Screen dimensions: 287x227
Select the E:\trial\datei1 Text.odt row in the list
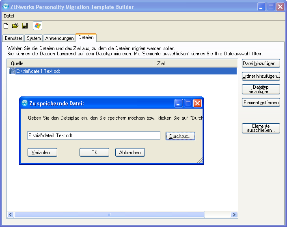(x=123, y=71)
